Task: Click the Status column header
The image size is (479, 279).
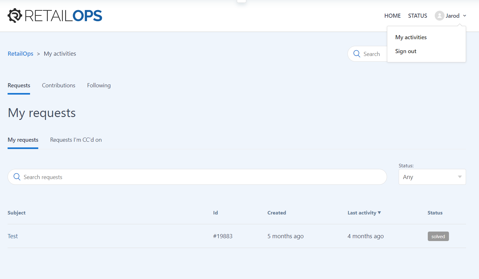Action: pyautogui.click(x=435, y=213)
